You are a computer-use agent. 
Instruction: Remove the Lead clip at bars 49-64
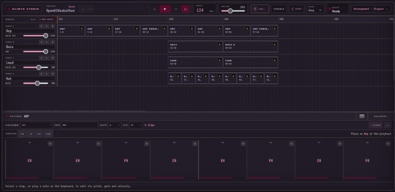click(275, 60)
